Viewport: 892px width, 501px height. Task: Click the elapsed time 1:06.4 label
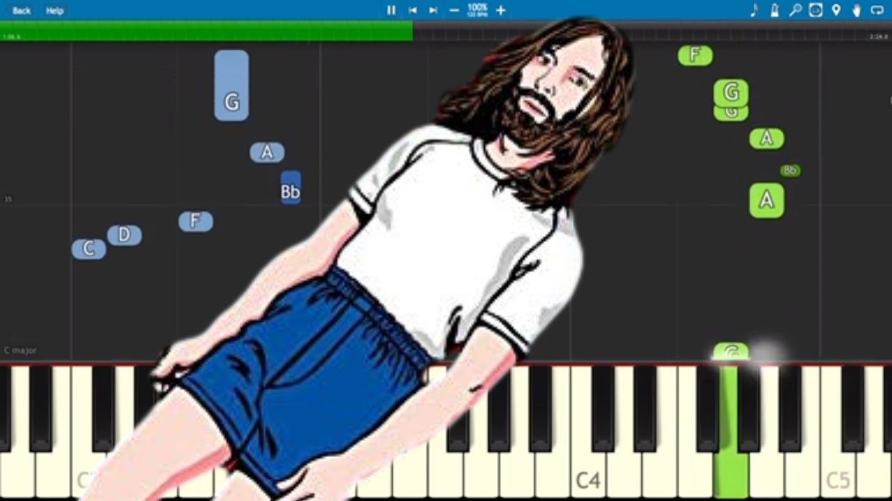click(x=11, y=37)
